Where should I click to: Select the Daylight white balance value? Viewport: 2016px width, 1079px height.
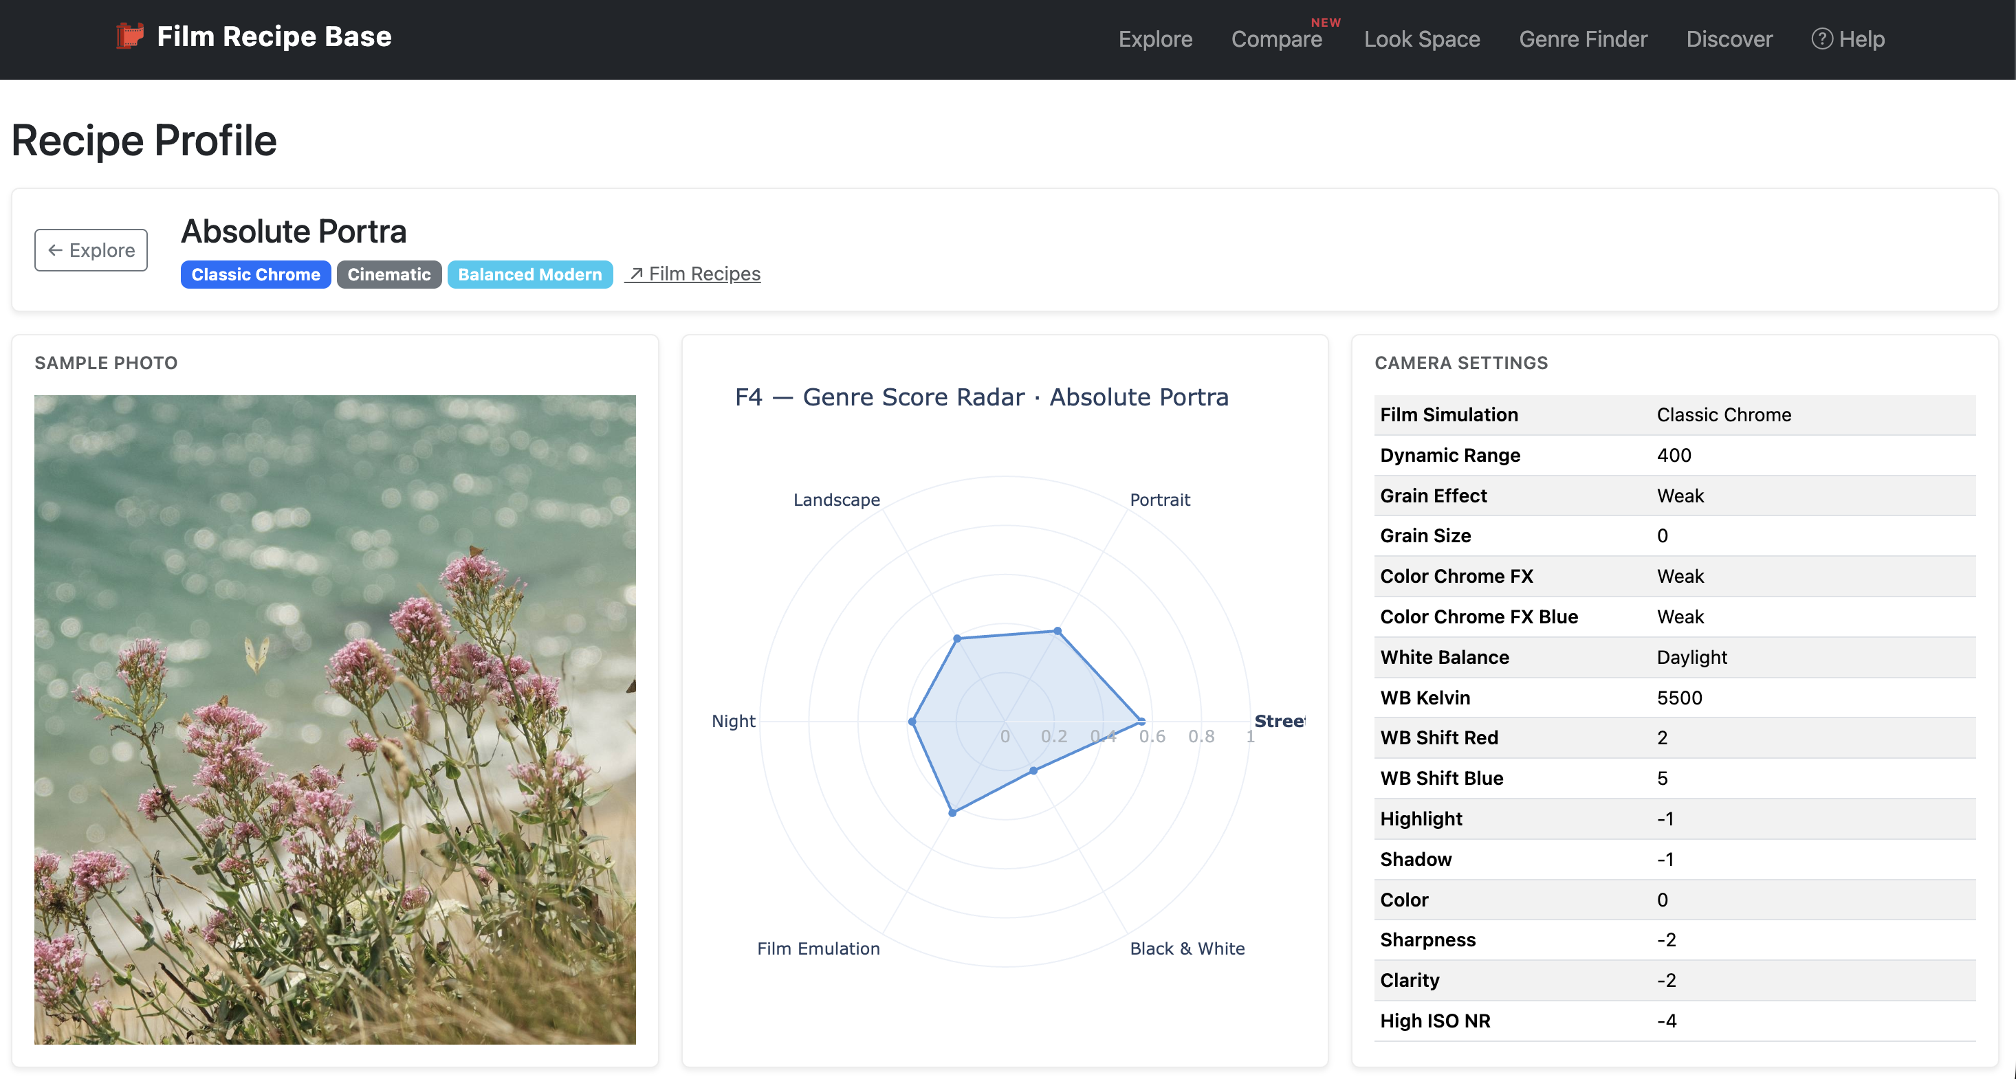click(x=1691, y=657)
